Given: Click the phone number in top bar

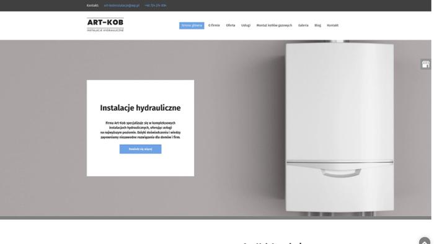Looking at the screenshot, I should click(x=155, y=6).
